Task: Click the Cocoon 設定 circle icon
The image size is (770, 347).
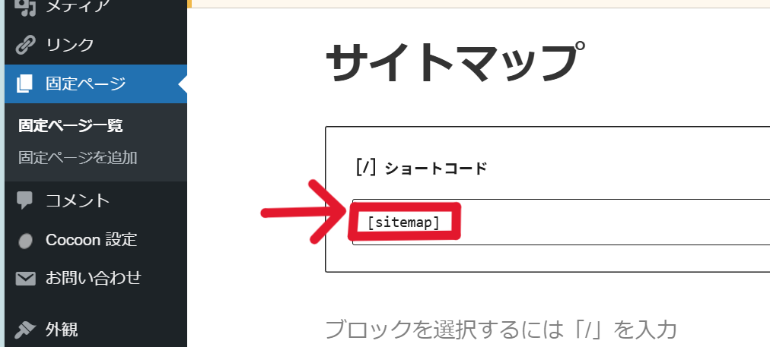Action: point(25,241)
